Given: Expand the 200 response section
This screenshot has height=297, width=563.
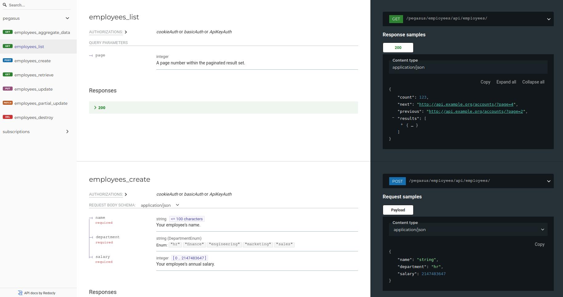Looking at the screenshot, I should click(100, 108).
